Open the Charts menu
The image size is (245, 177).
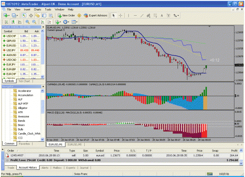38,9
